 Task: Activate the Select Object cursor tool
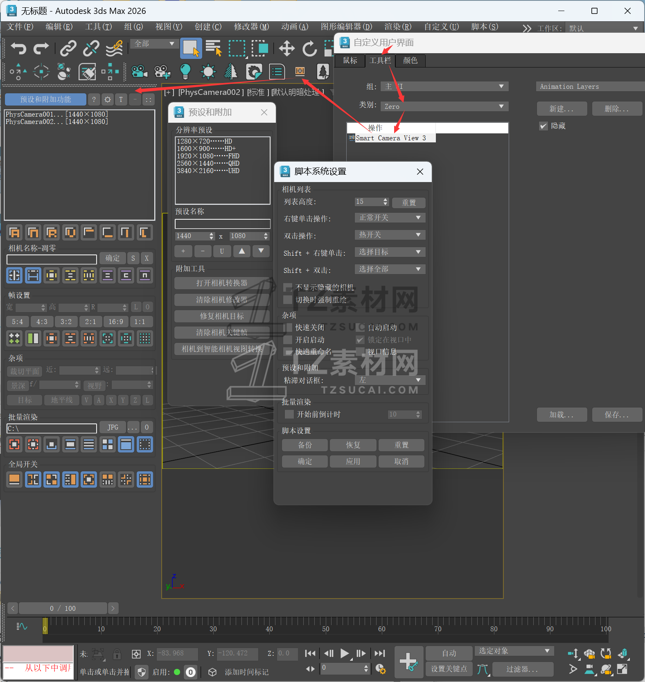(191, 48)
